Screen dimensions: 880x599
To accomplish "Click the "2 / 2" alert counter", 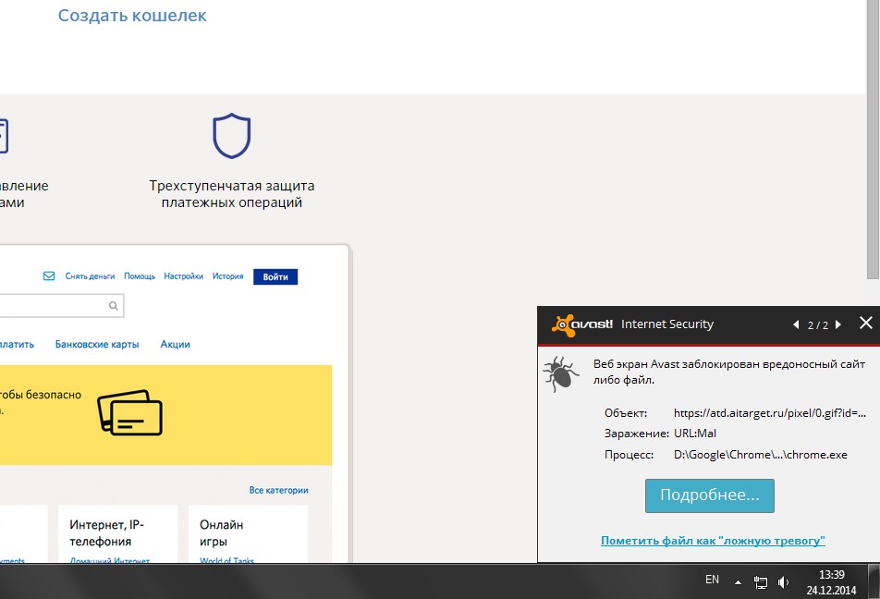I will (x=818, y=325).
